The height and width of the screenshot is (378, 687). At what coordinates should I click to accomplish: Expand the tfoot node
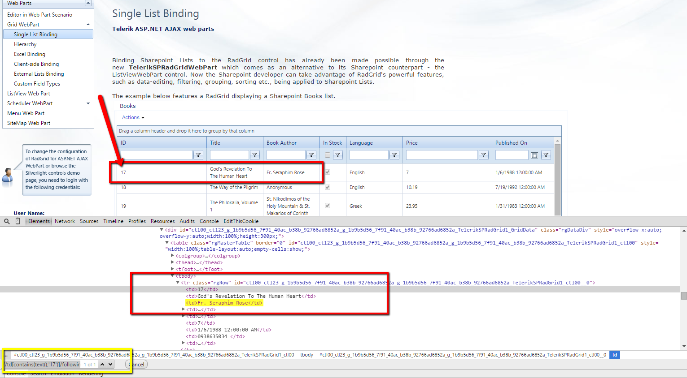point(172,269)
